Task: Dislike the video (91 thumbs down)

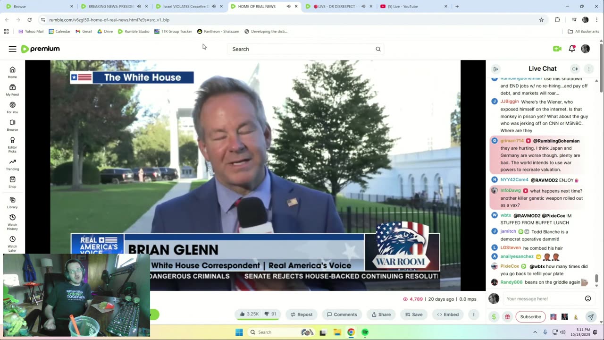Action: point(270,314)
